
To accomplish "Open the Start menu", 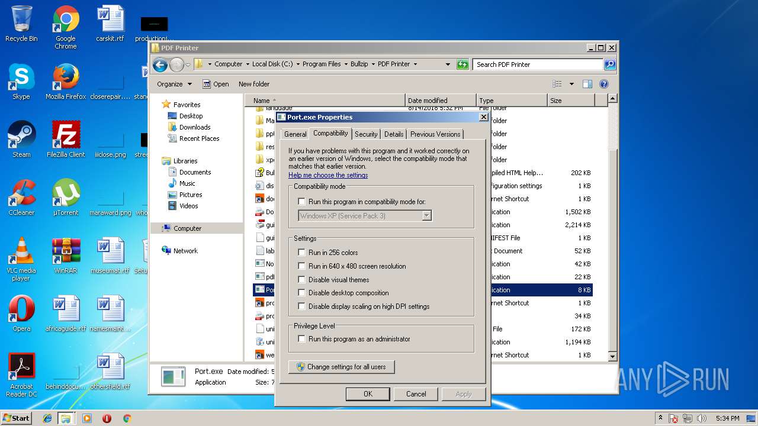I will pyautogui.click(x=17, y=418).
